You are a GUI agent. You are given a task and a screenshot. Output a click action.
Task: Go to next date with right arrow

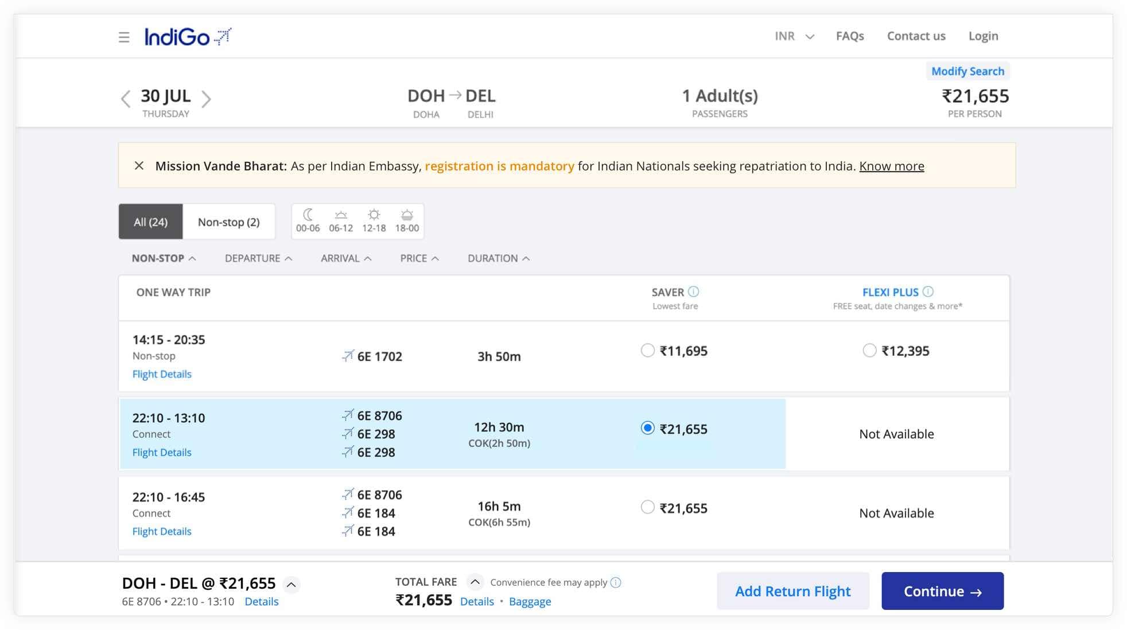[207, 99]
